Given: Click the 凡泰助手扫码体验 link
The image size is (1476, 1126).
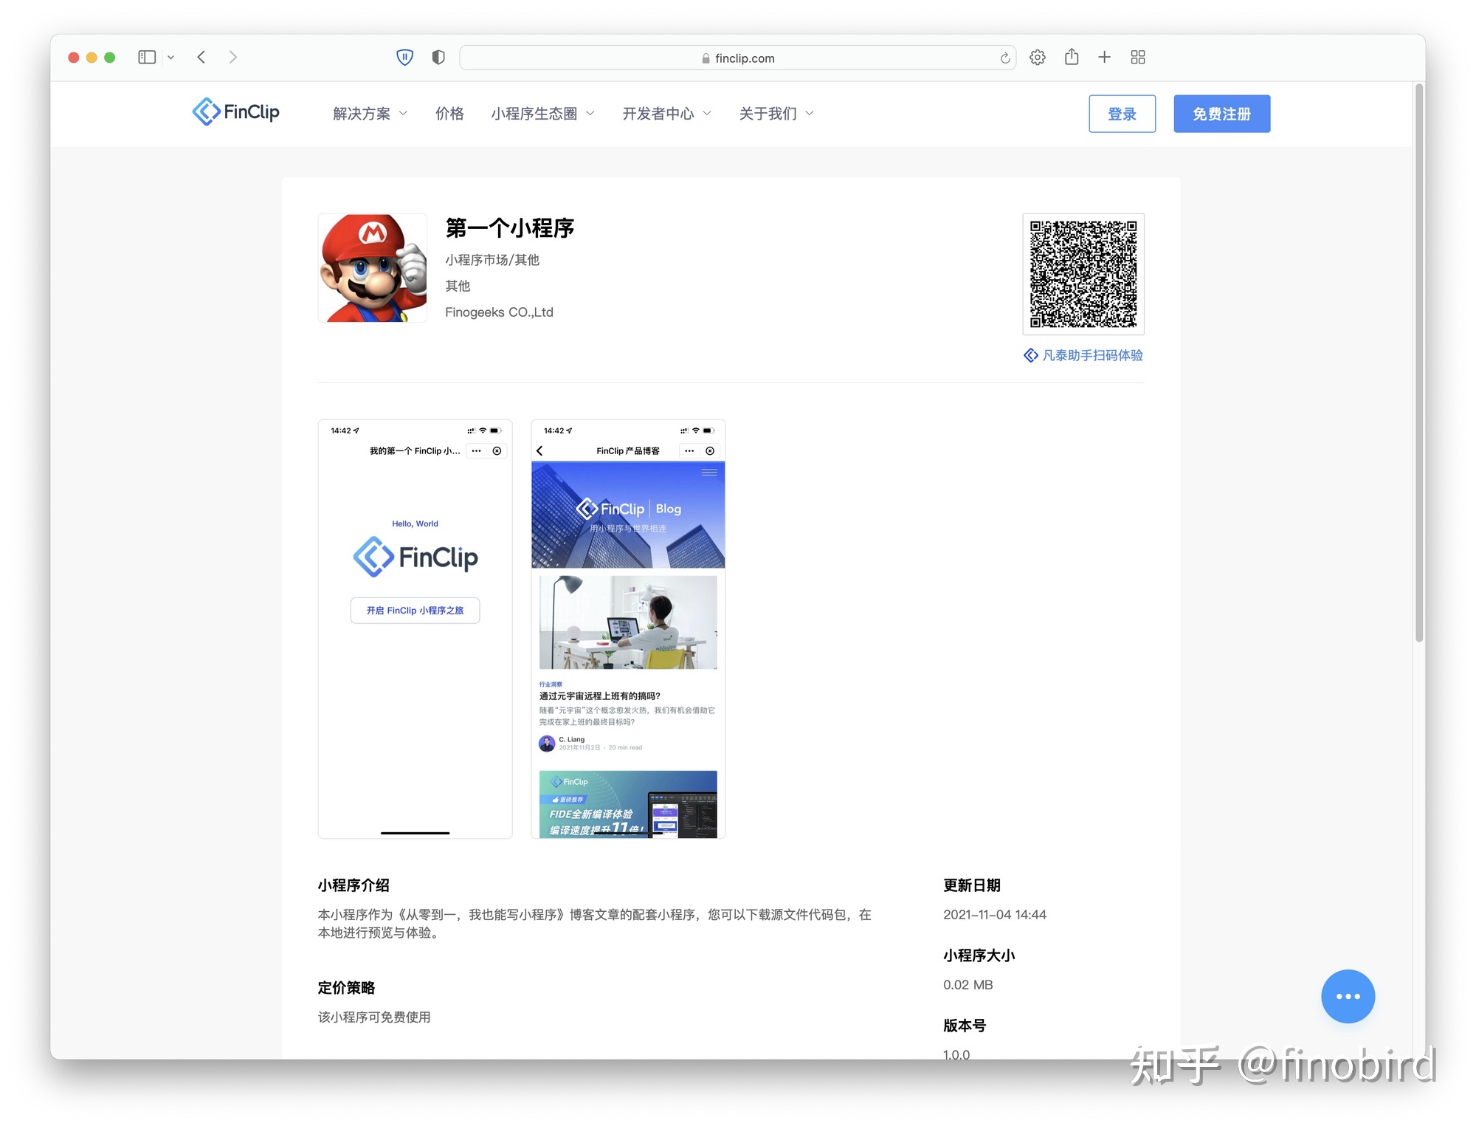Looking at the screenshot, I should 1083,355.
